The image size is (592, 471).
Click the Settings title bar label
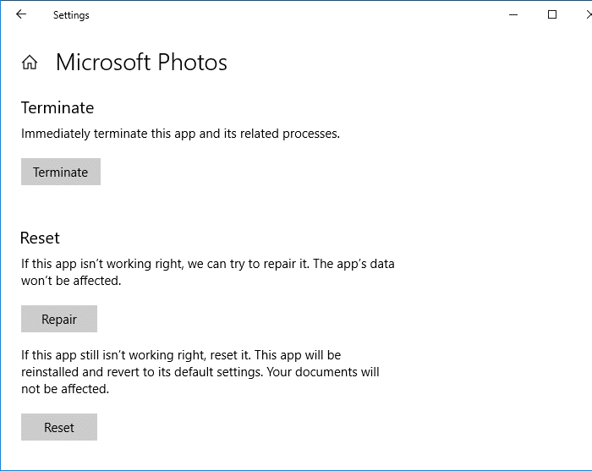pyautogui.click(x=71, y=15)
